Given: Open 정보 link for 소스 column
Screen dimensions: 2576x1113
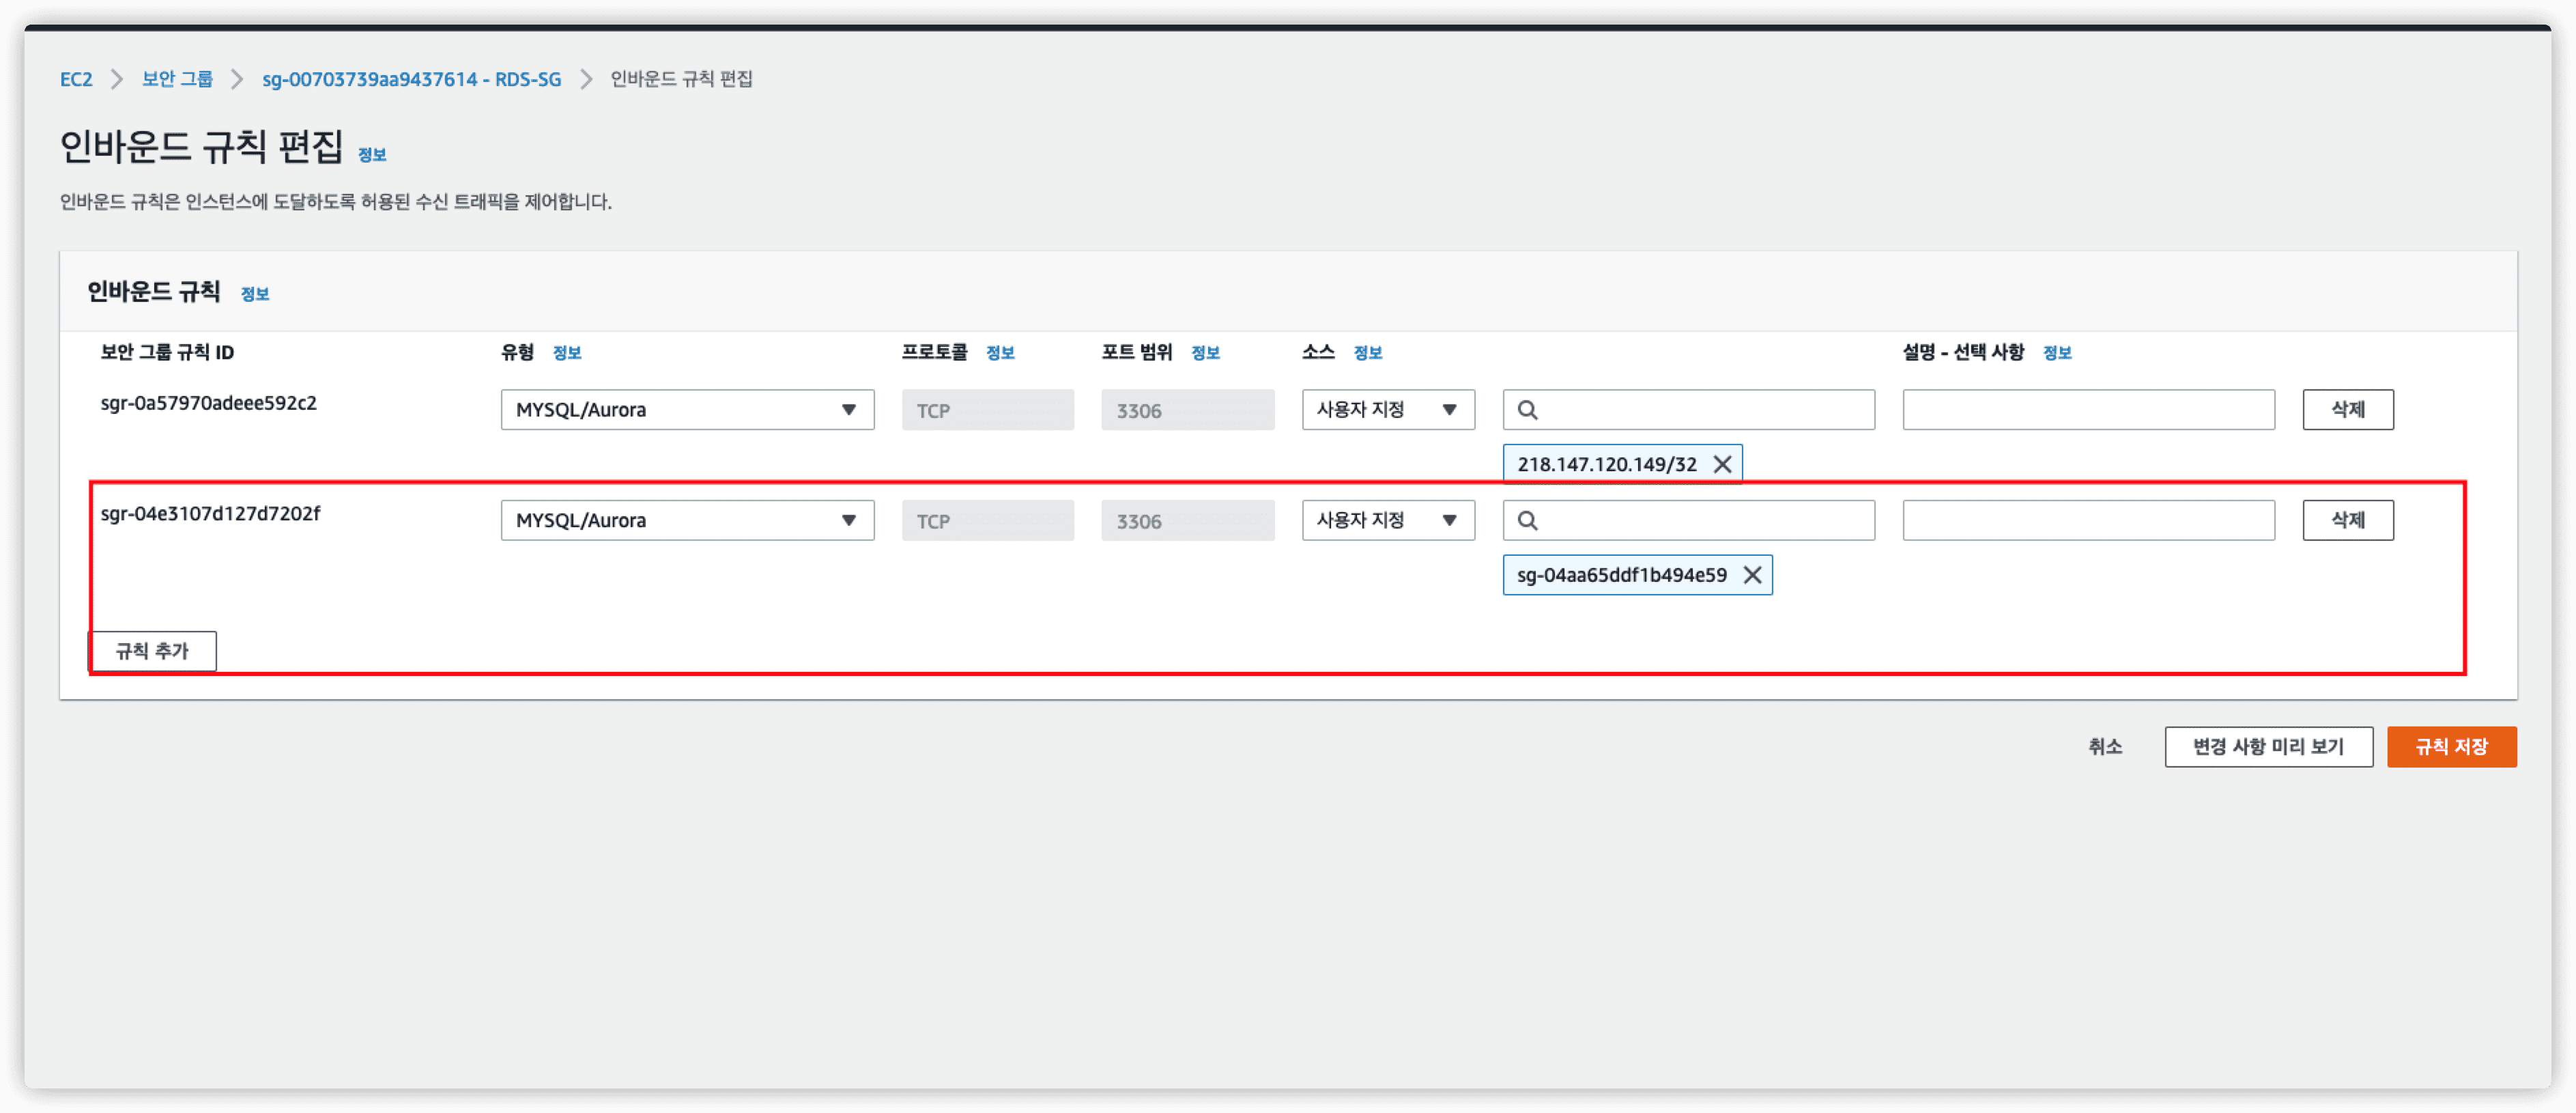Looking at the screenshot, I should [1368, 352].
